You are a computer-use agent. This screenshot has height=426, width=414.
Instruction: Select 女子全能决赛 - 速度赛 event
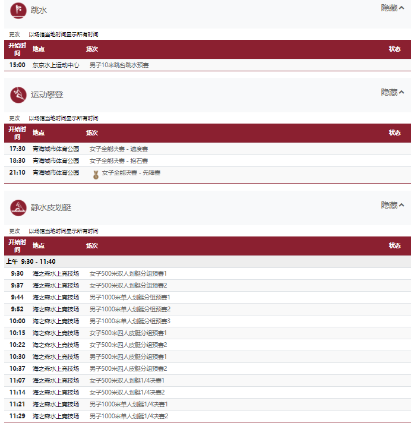point(119,149)
